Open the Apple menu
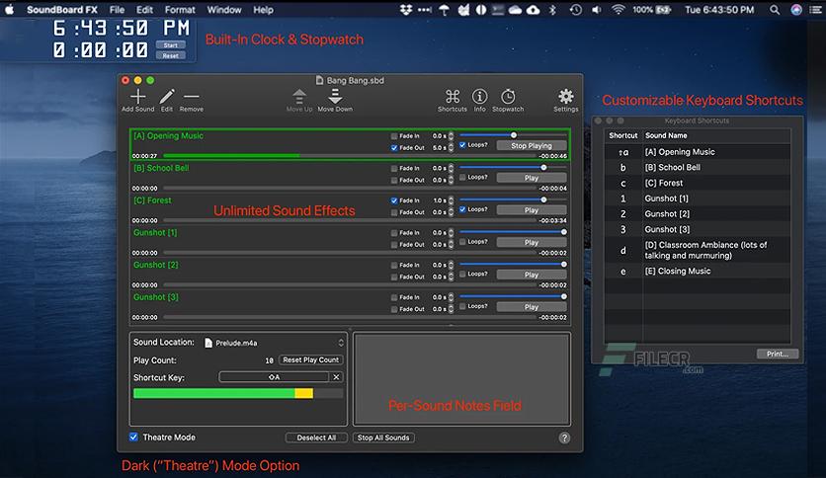Image resolution: width=826 pixels, height=478 pixels. (10, 10)
